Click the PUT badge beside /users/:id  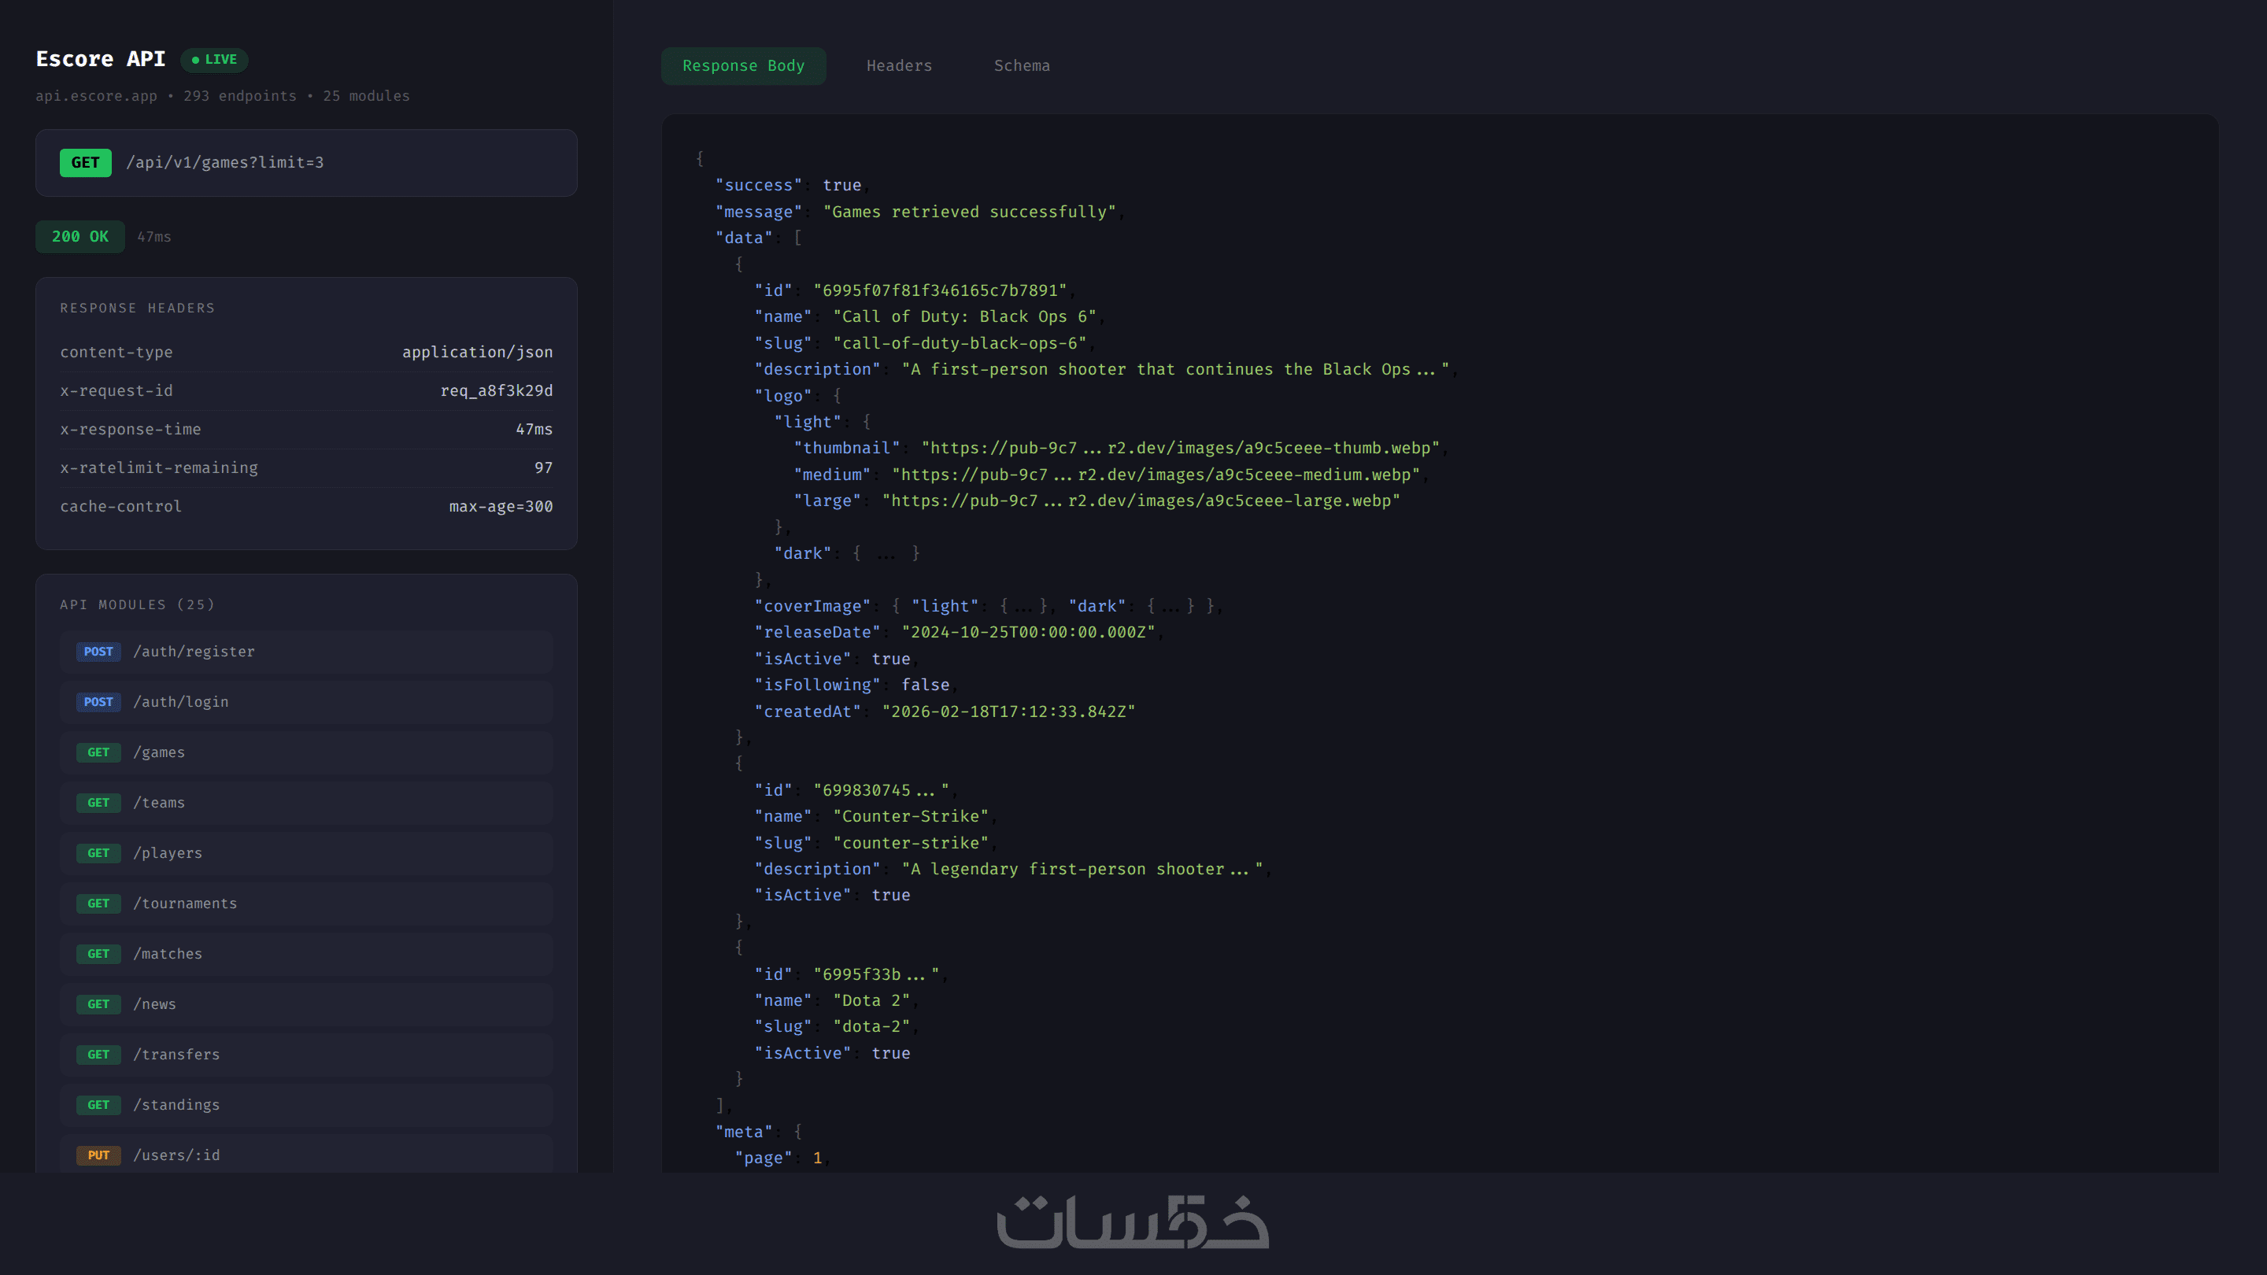(98, 1155)
